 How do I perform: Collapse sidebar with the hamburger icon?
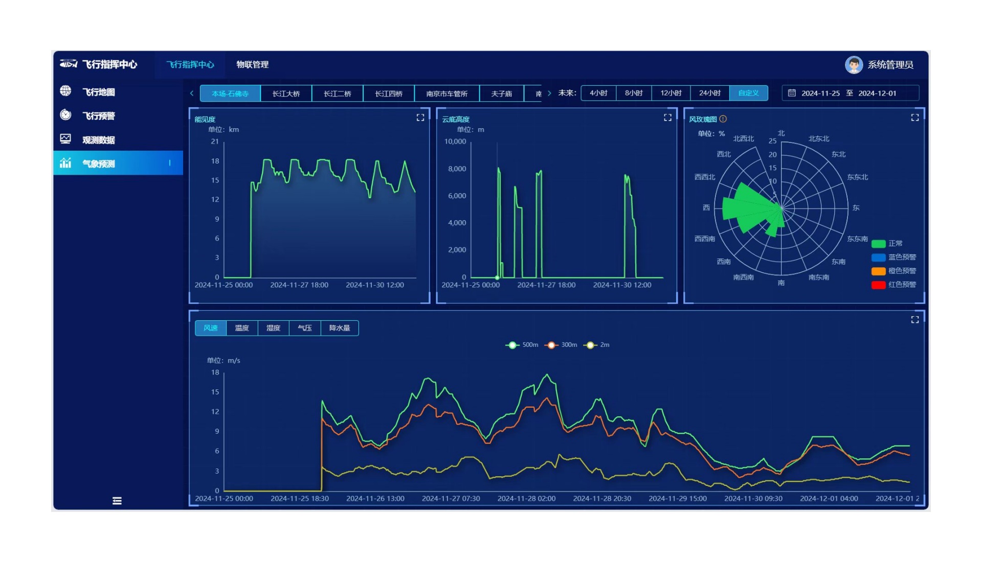tap(117, 501)
